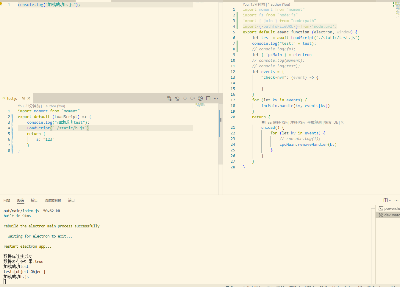The height and width of the screenshot is (287, 400).
Task: Click 'a: "123"' on line 6 of test.js
Action: [45, 139]
